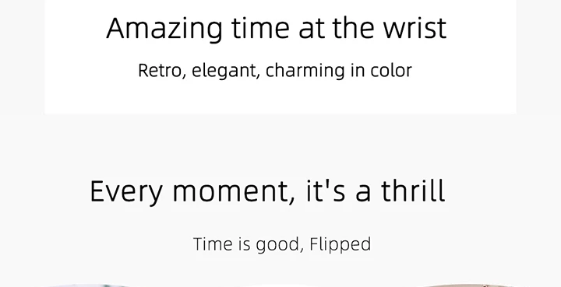Click the word 'good' in the caption
561x287 pixels.
277,246
